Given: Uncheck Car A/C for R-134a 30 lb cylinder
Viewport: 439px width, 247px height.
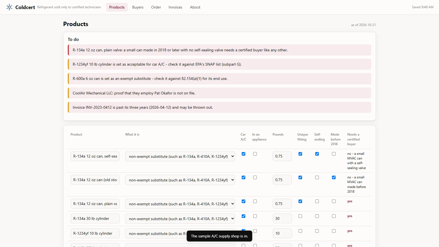Looking at the screenshot, I should (243, 216).
